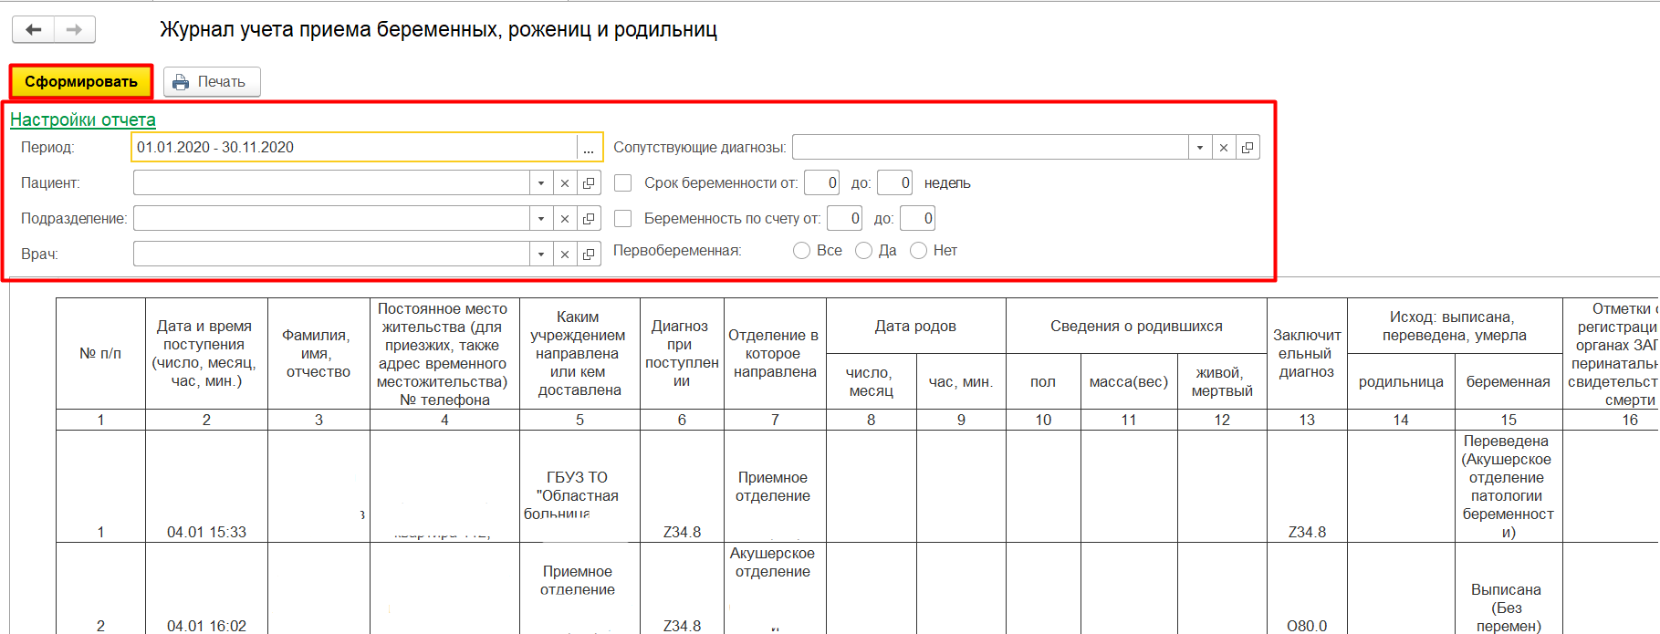Open the Пациент record using open icon
Screen dimensions: 1660x634
[590, 183]
